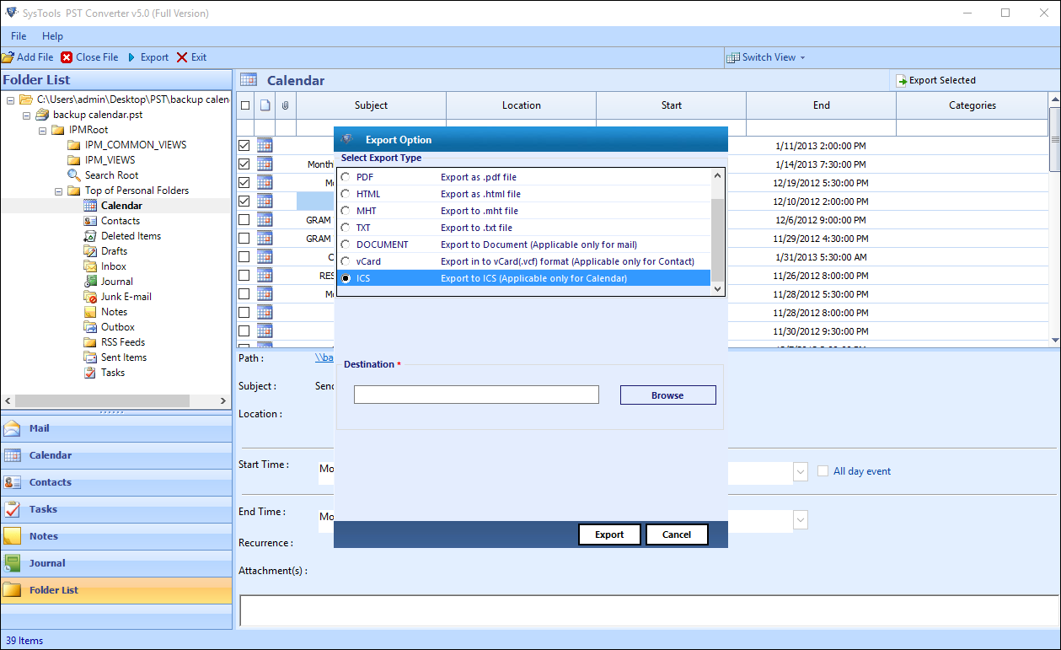
Task: Open the Notes pane in sidebar
Action: (x=44, y=536)
